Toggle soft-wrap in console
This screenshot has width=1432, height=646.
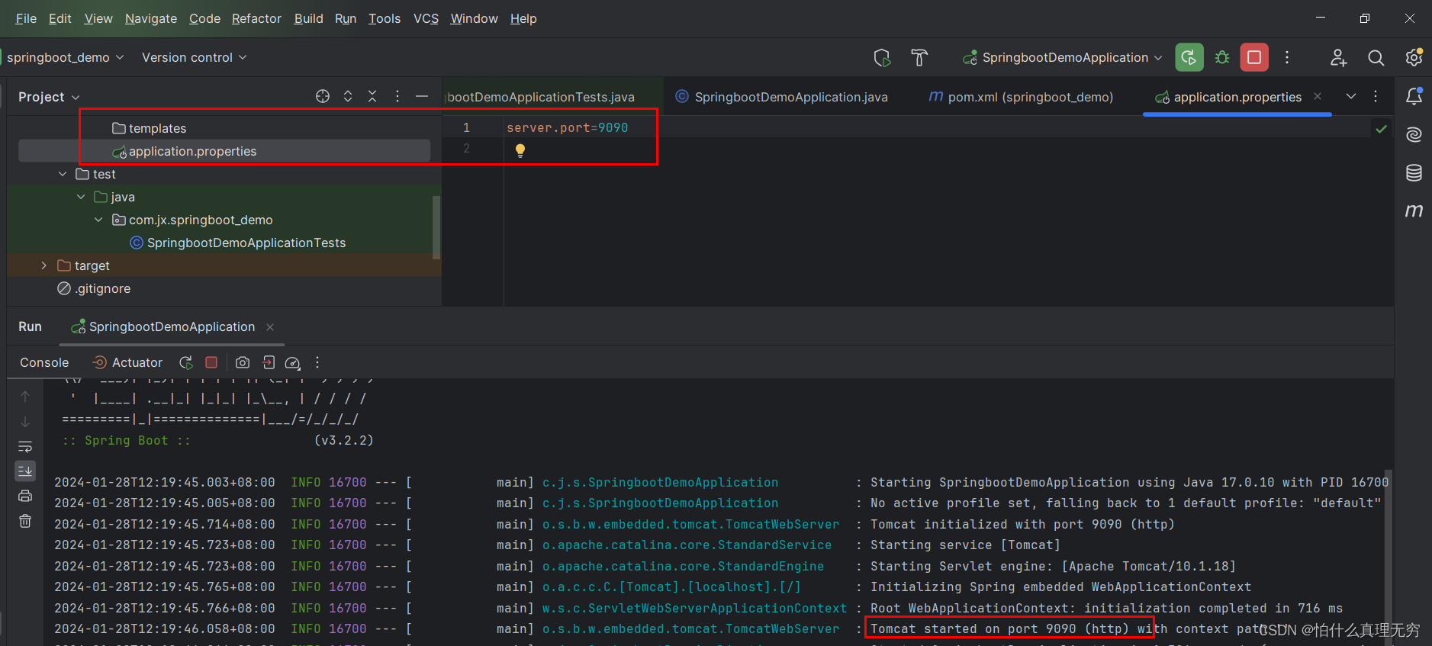[25, 446]
